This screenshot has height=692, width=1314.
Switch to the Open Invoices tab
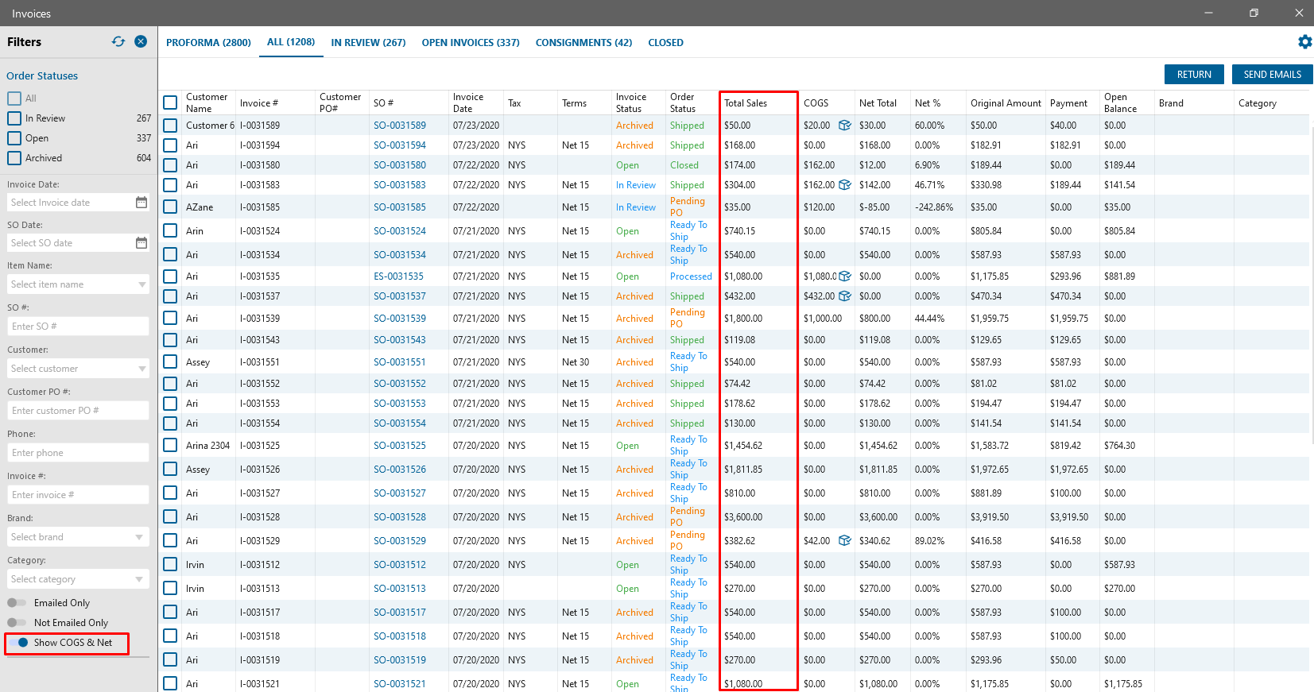pos(470,43)
